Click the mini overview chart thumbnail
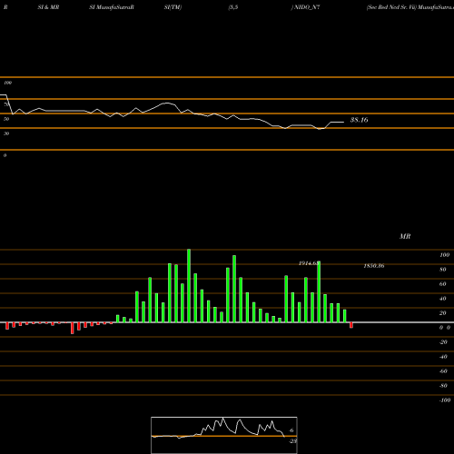The image size is (454, 454). (x=224, y=435)
